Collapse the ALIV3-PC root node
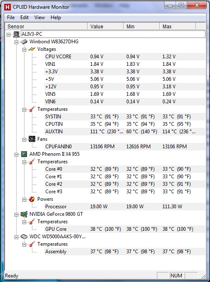 (x=8, y=35)
